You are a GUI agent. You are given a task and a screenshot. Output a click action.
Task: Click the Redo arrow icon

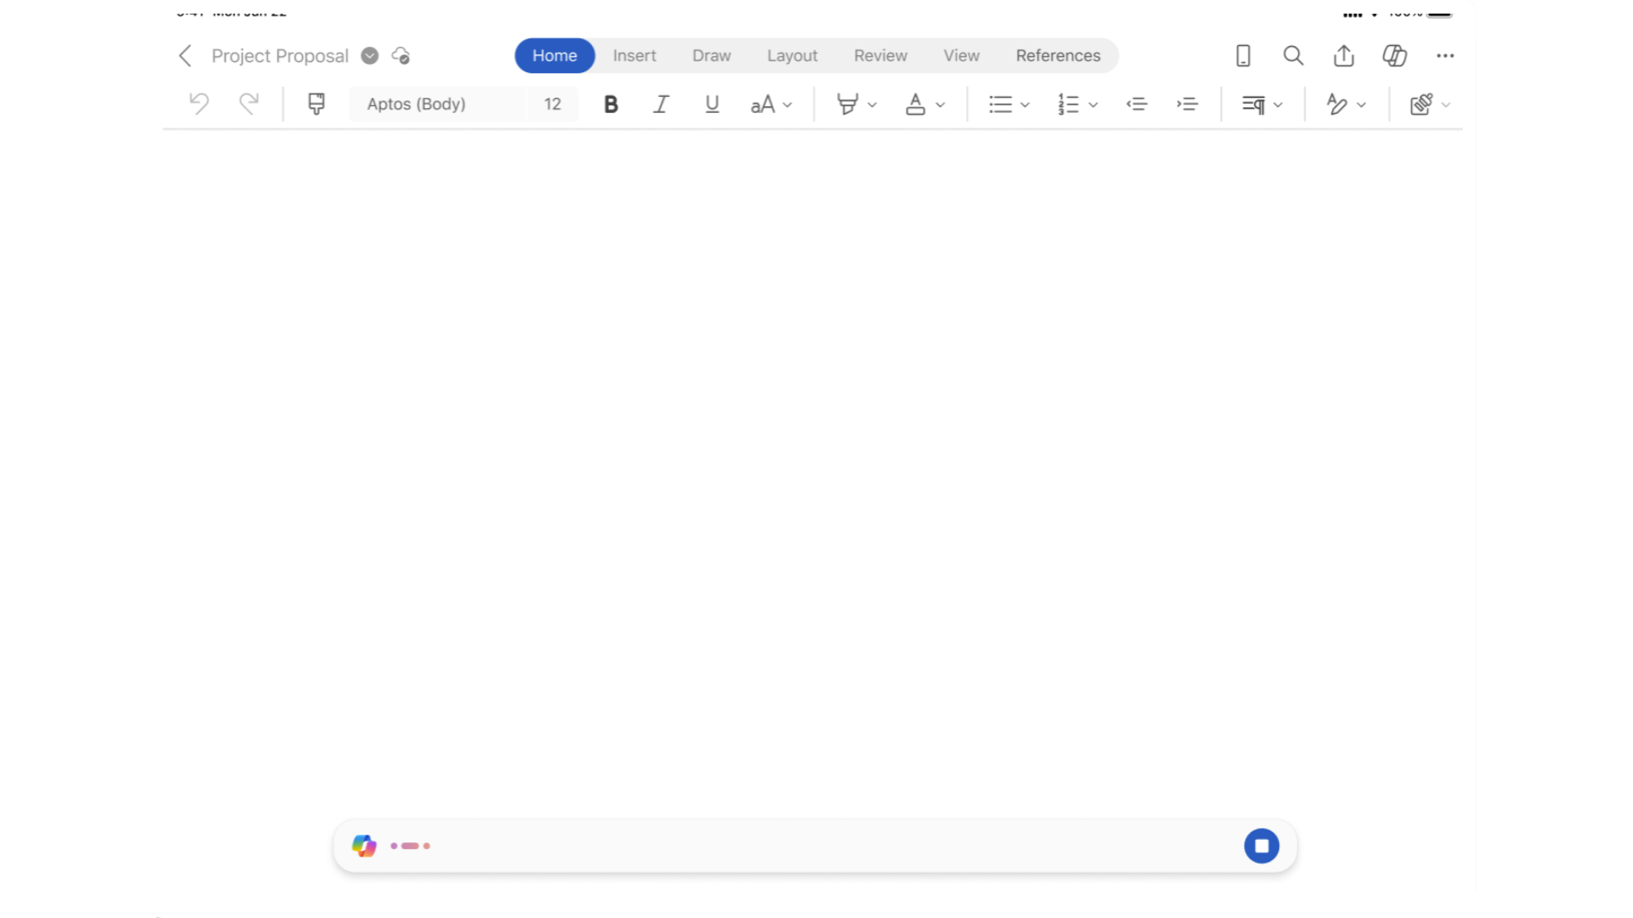pyautogui.click(x=248, y=104)
